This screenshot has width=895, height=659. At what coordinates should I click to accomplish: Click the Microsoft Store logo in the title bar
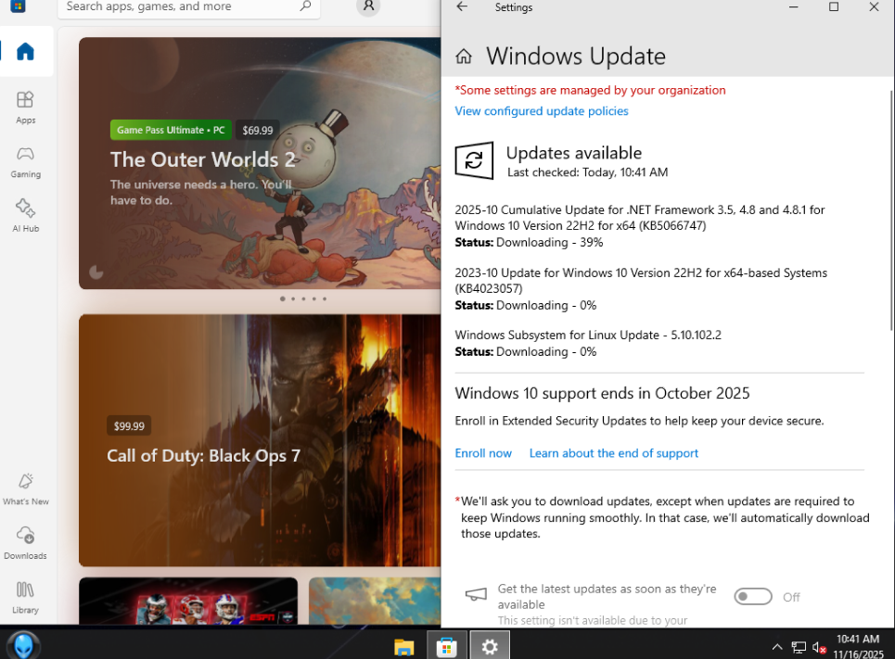[18, 6]
